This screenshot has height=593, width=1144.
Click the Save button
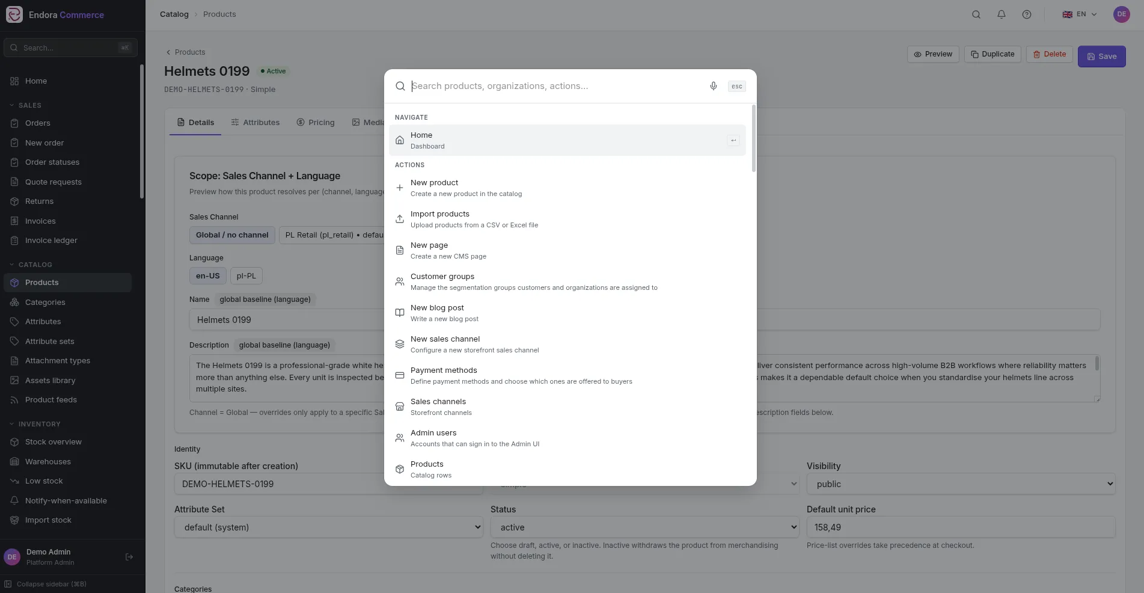(1101, 57)
